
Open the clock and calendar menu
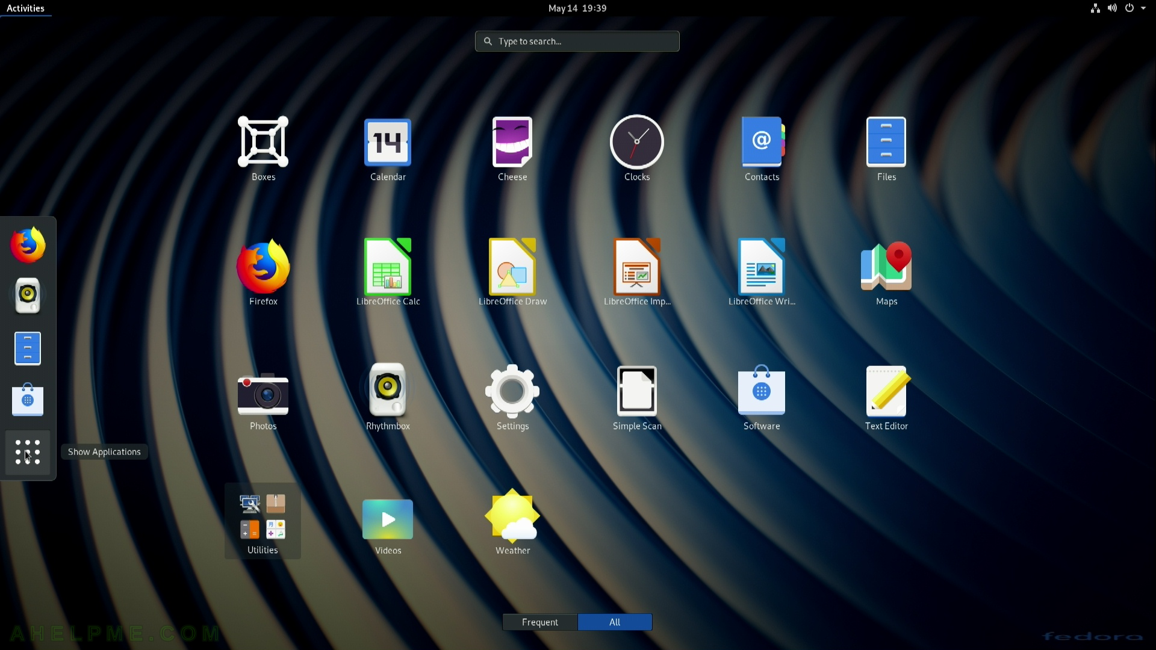click(577, 8)
